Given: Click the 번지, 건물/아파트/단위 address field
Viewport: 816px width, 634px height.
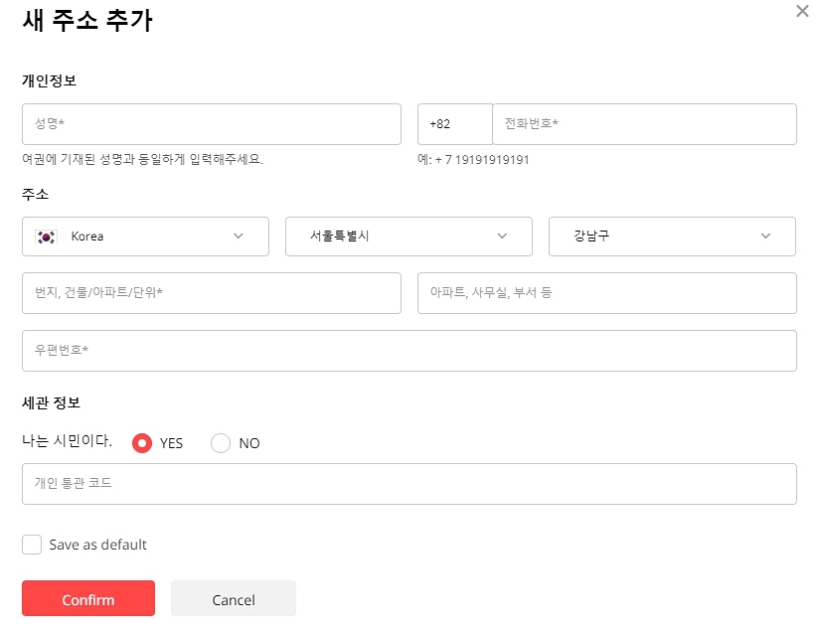Looking at the screenshot, I should pos(212,293).
